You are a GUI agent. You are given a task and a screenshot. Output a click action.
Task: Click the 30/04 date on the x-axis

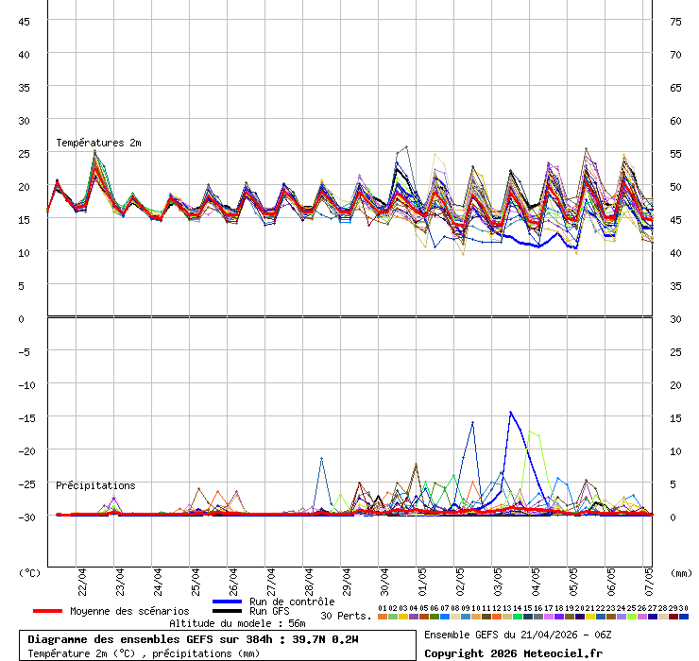pyautogui.click(x=384, y=578)
